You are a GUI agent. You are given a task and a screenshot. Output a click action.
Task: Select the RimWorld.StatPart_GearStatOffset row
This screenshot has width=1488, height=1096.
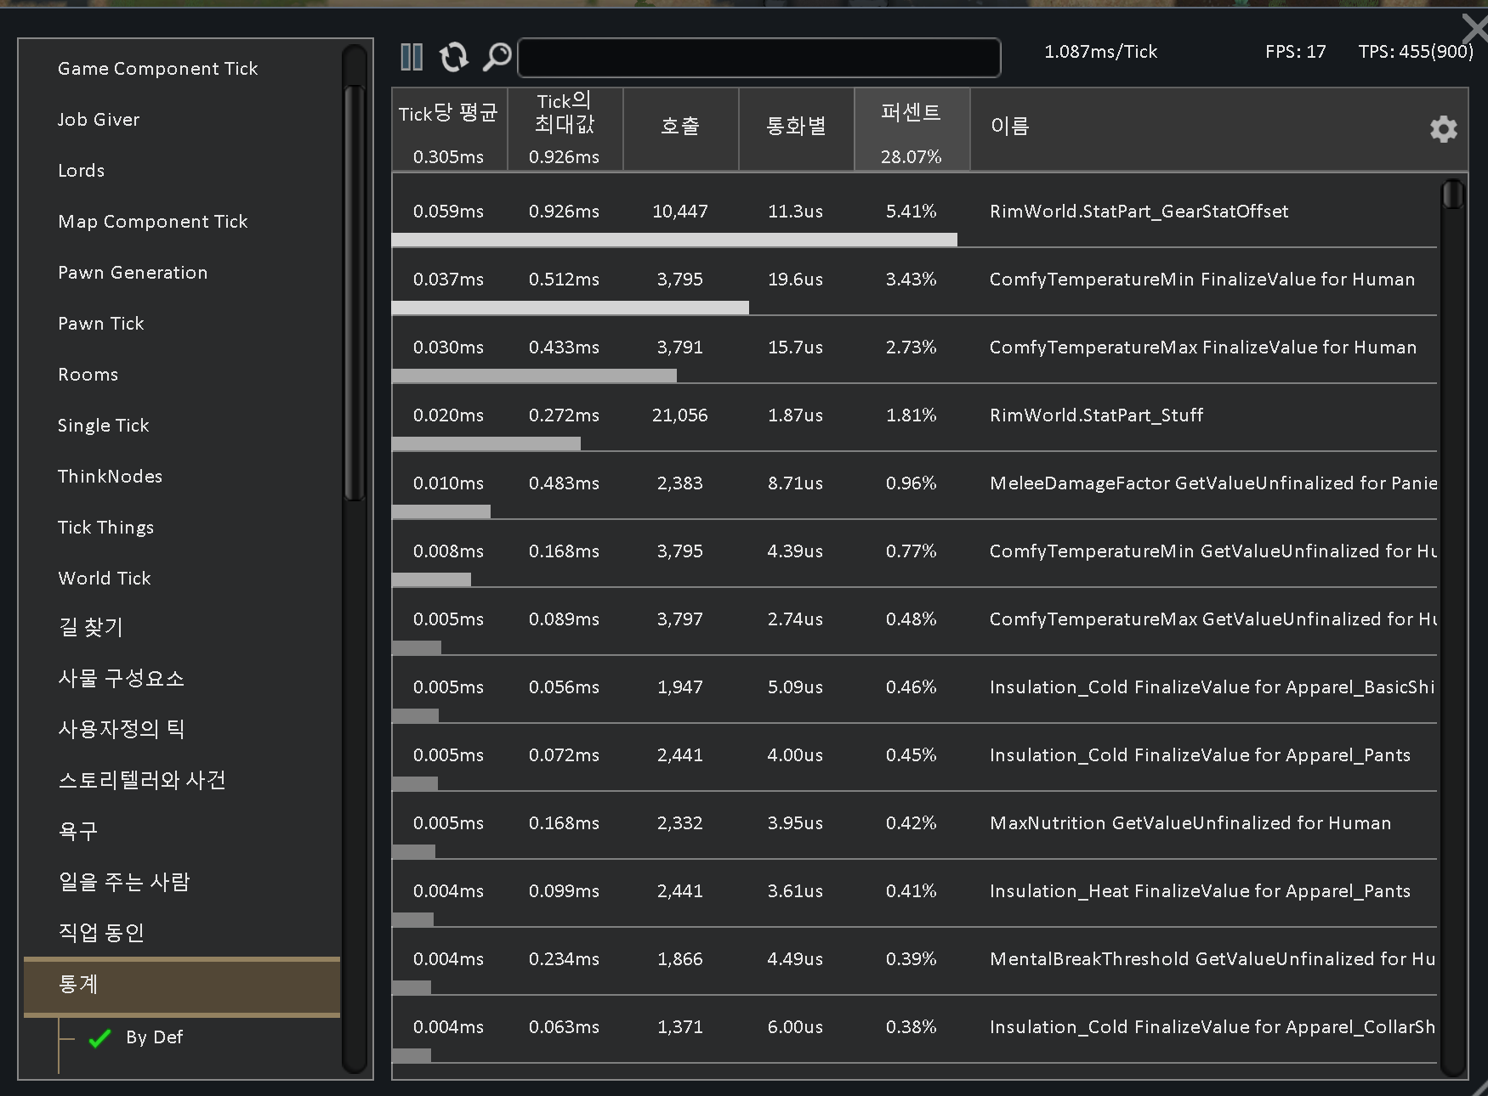point(914,212)
